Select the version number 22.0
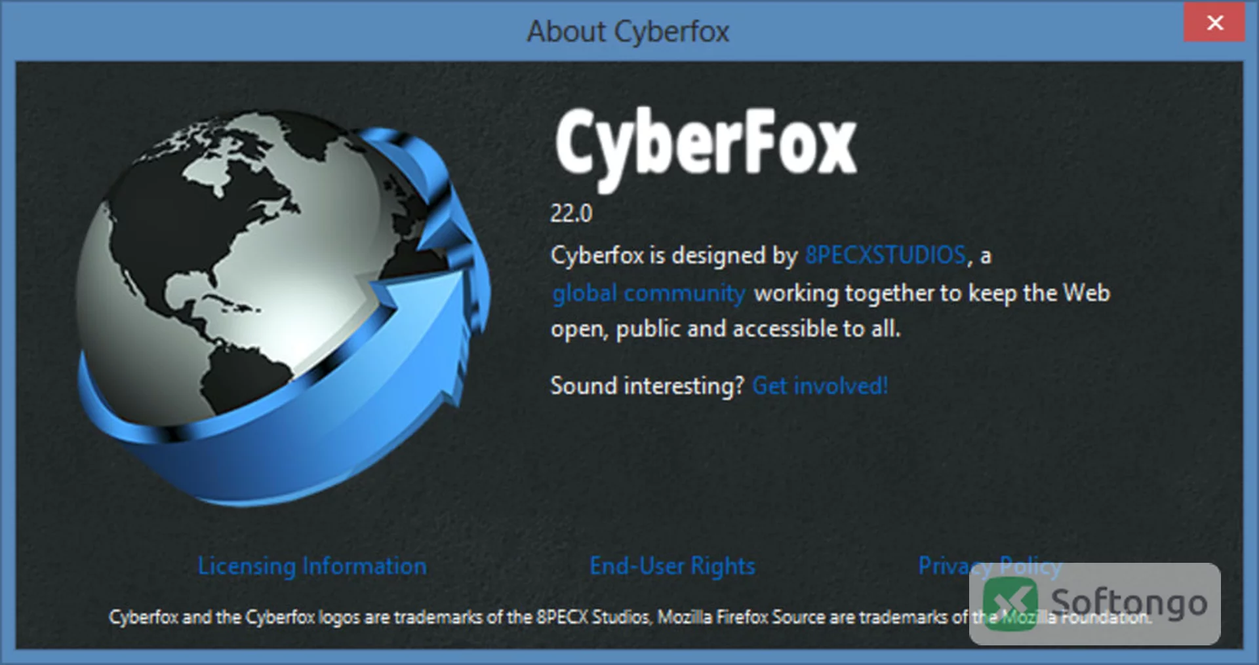The width and height of the screenshot is (1259, 665). coord(571,214)
